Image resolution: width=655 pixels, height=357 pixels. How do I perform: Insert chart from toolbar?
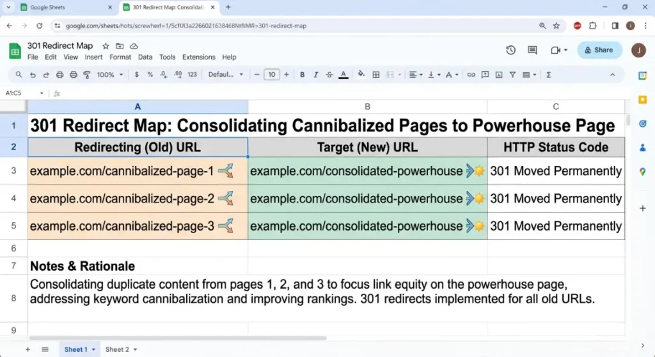point(499,75)
